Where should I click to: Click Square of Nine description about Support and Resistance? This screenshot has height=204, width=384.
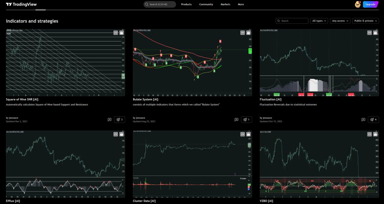coord(47,105)
